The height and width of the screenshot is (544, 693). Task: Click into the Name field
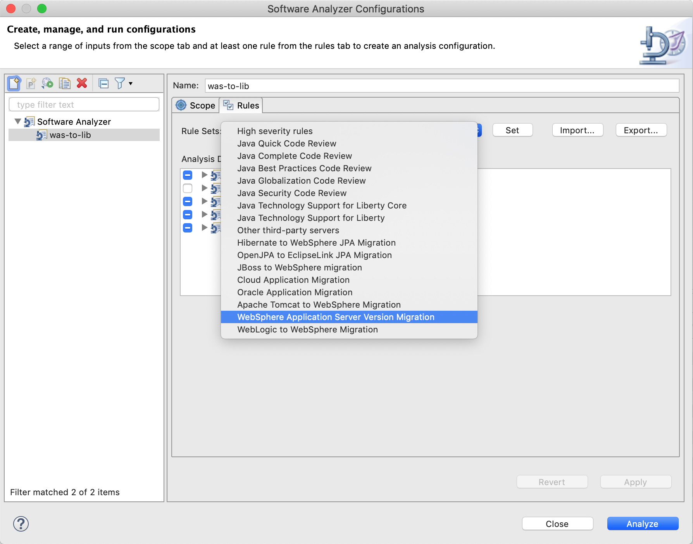click(442, 86)
